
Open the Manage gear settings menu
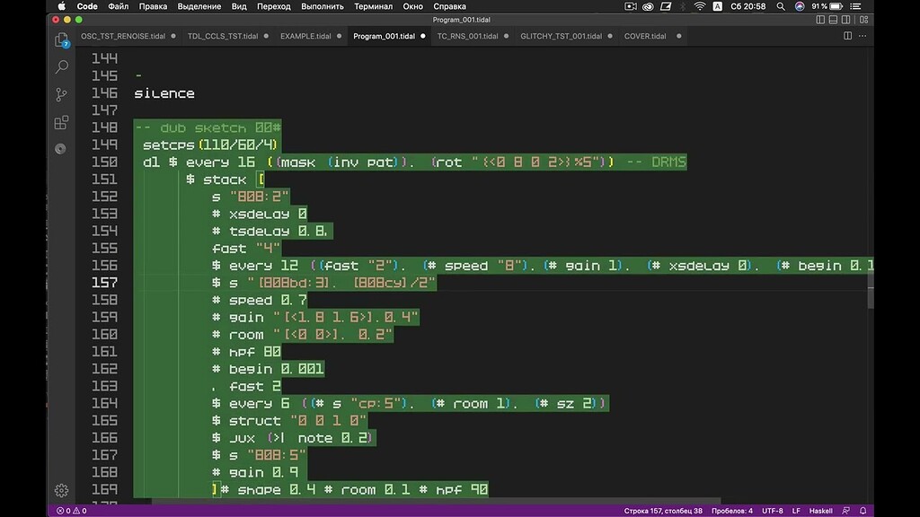[62, 490]
